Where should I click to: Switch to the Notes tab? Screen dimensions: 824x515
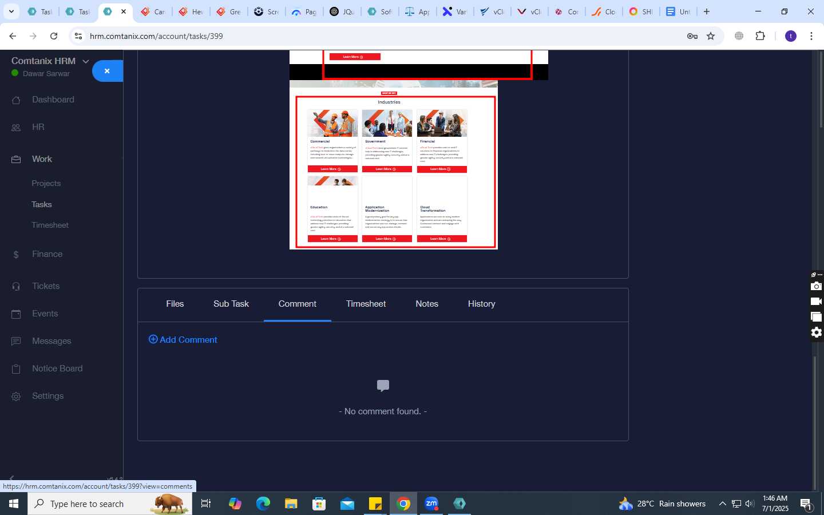click(427, 304)
